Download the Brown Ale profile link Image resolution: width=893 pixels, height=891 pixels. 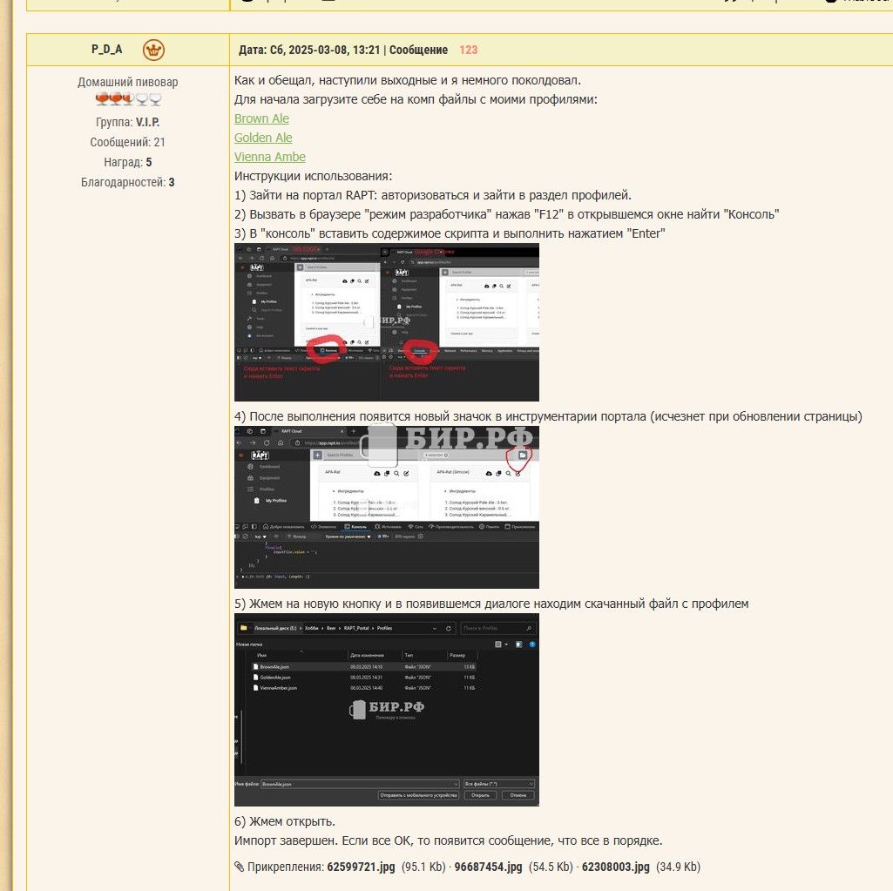261,118
